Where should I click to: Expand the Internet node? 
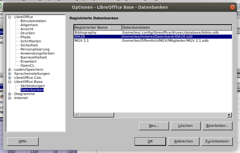(x=9, y=98)
